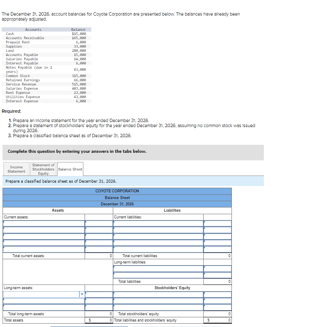This screenshot has height=327, width=335.
Task: Select the second long-term assets account name cell
Action: (x=44, y=301)
